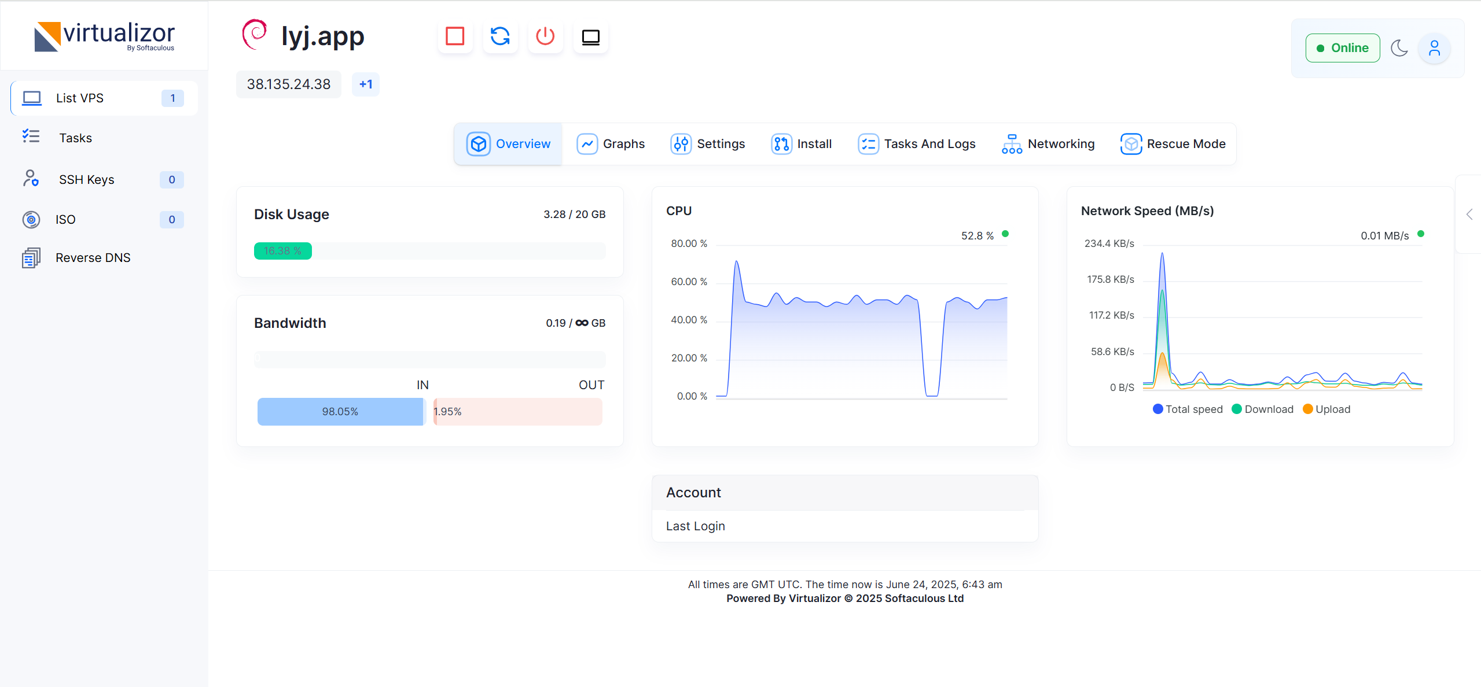Viewport: 1481px width, 687px height.
Task: Click the Last Login row
Action: [845, 526]
